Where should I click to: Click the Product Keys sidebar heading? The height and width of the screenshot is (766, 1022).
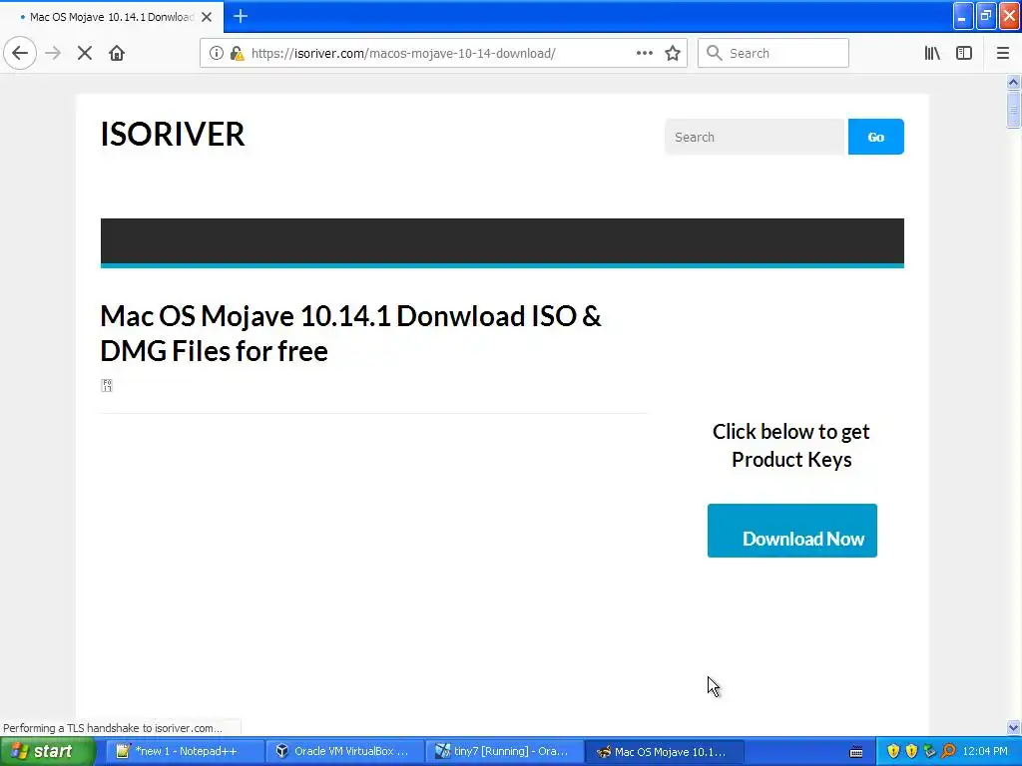(x=791, y=446)
